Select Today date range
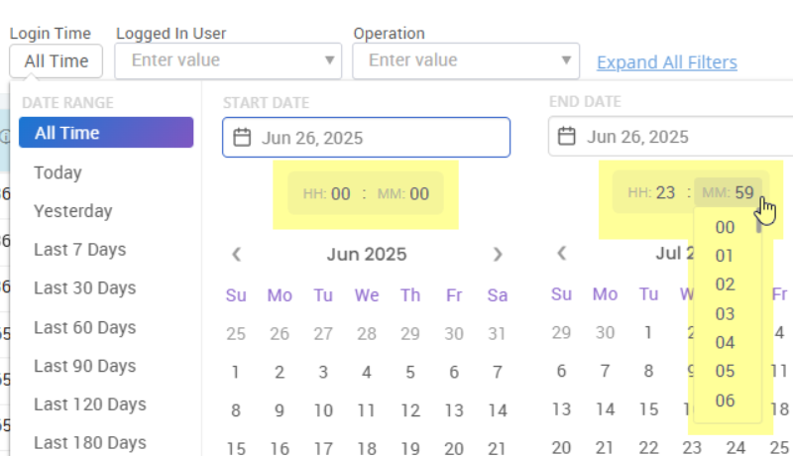The width and height of the screenshot is (793, 456). pos(57,172)
